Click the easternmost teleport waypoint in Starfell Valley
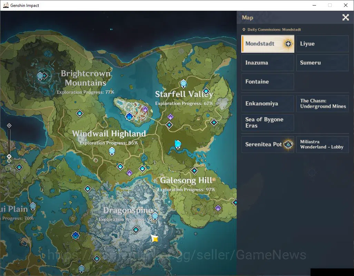Image resolution: width=354 pixels, height=276 pixels. click(x=214, y=122)
